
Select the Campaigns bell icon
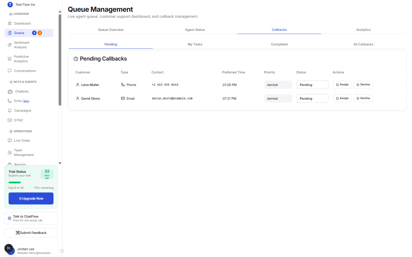[x=10, y=111]
